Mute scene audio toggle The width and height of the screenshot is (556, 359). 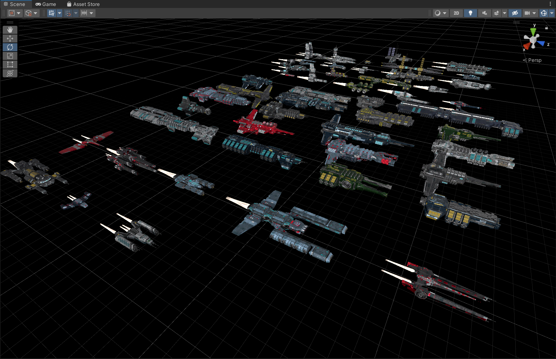(x=485, y=13)
